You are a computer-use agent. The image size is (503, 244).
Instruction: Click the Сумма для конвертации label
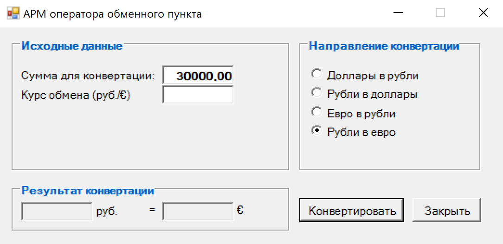click(x=88, y=76)
